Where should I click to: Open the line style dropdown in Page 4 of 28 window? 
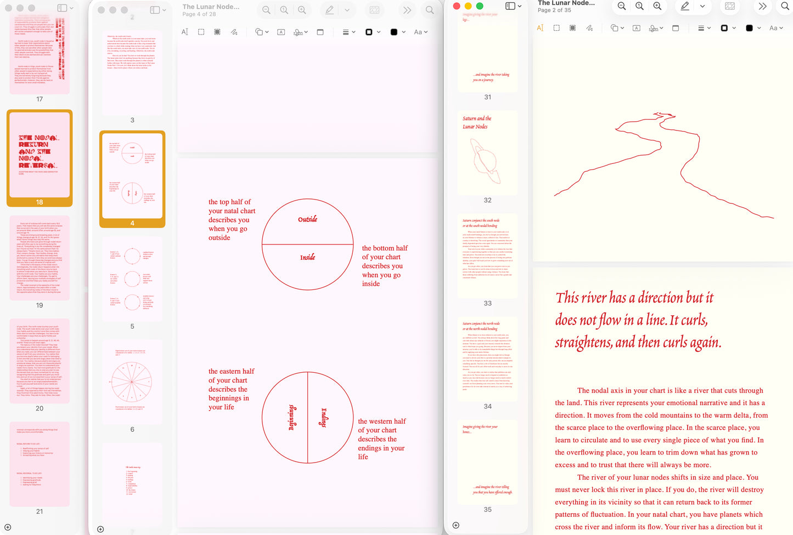tap(349, 32)
